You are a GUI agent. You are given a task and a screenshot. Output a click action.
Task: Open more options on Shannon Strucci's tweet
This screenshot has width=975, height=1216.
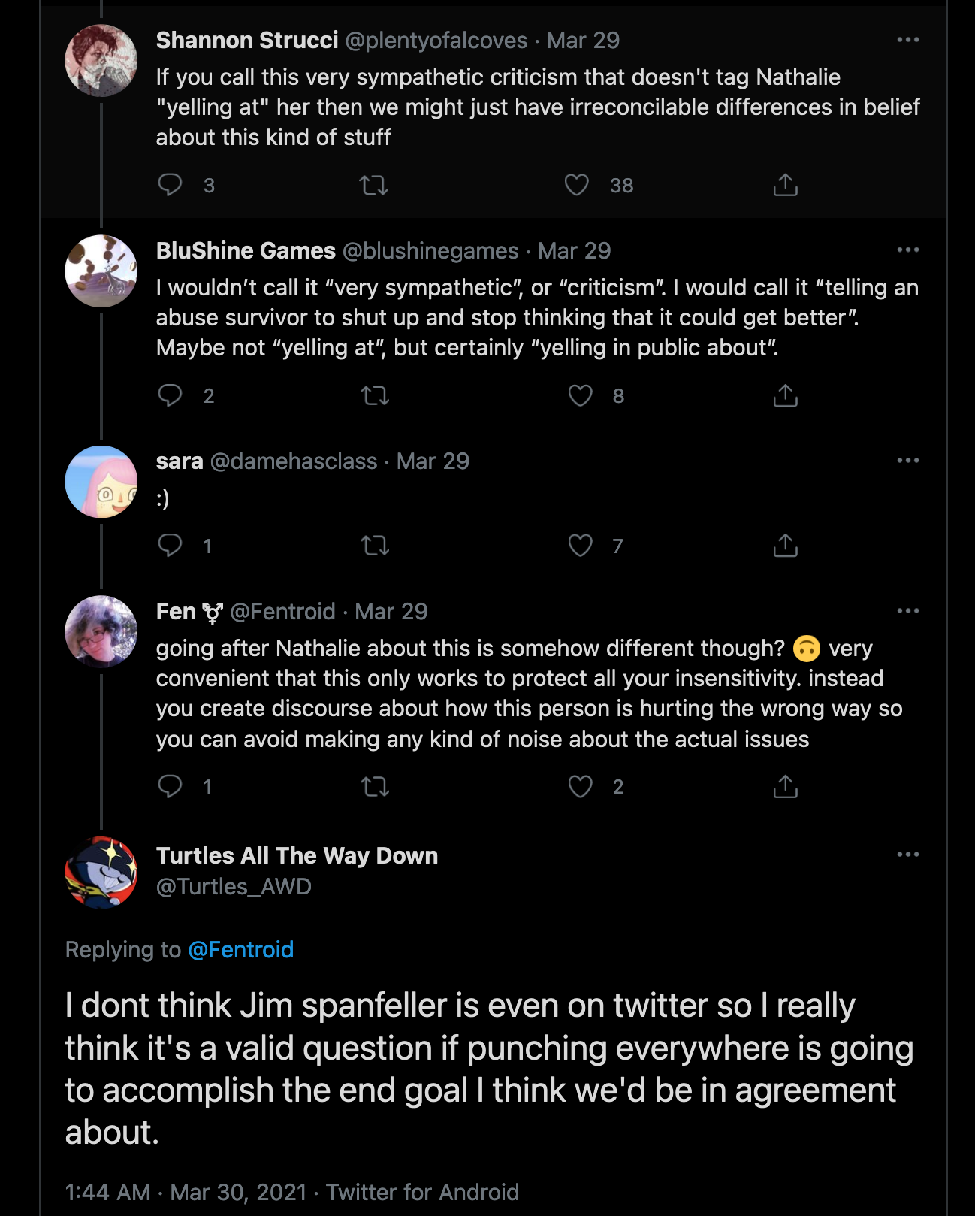click(x=907, y=40)
